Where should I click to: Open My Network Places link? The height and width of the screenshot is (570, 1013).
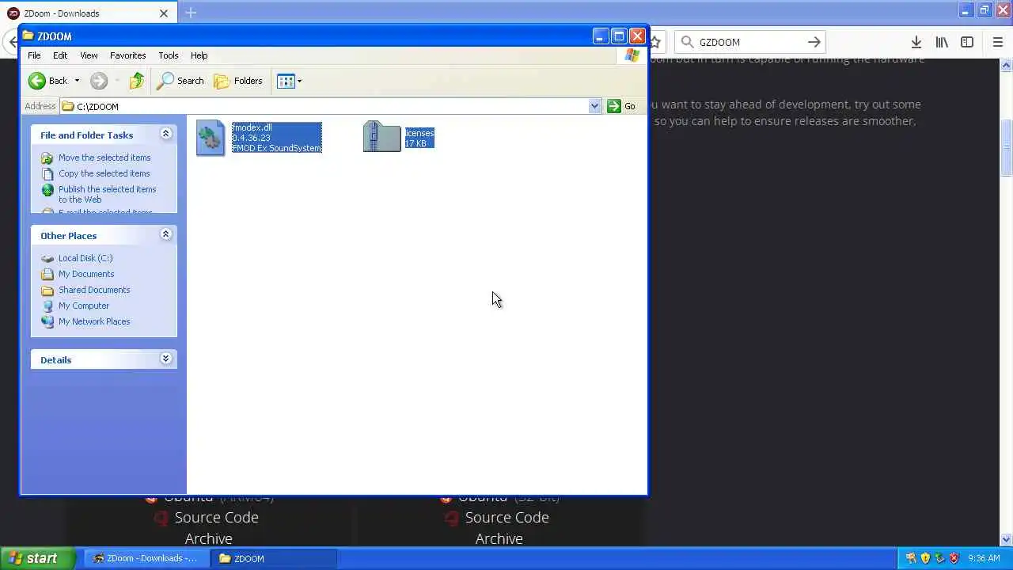pos(94,321)
